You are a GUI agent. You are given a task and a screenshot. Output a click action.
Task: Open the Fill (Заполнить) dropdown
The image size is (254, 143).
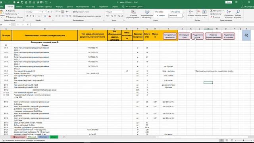pos(216,14)
